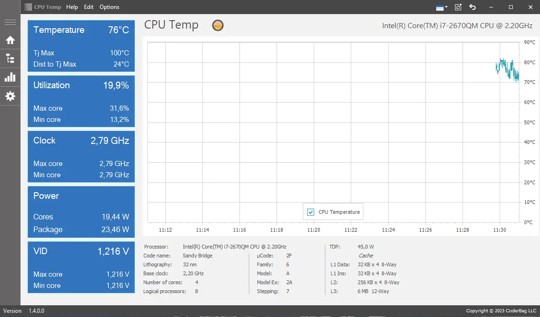Click Utilization Min core 13,2% value

coord(119,120)
